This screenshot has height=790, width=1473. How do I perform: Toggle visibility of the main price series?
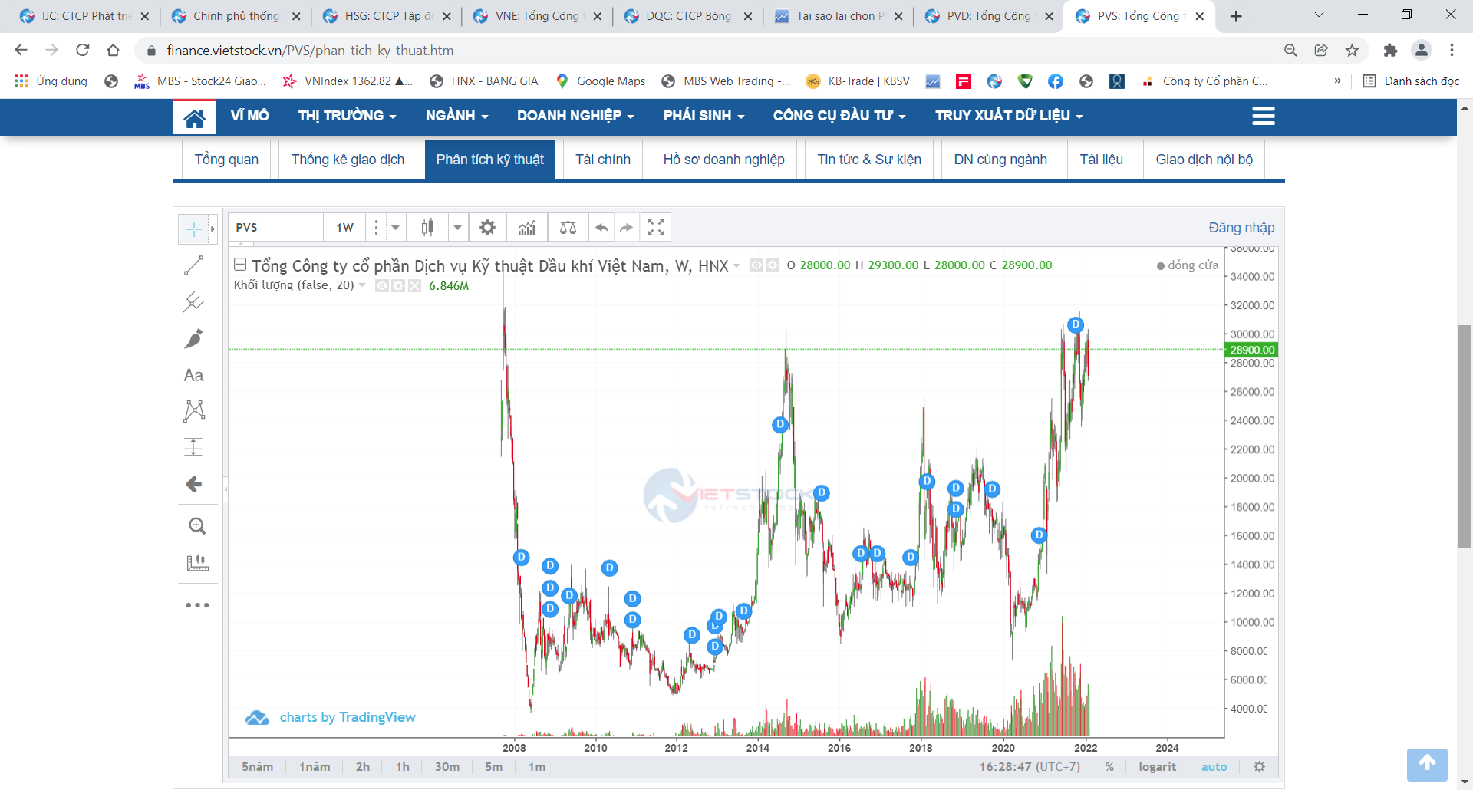[756, 265]
